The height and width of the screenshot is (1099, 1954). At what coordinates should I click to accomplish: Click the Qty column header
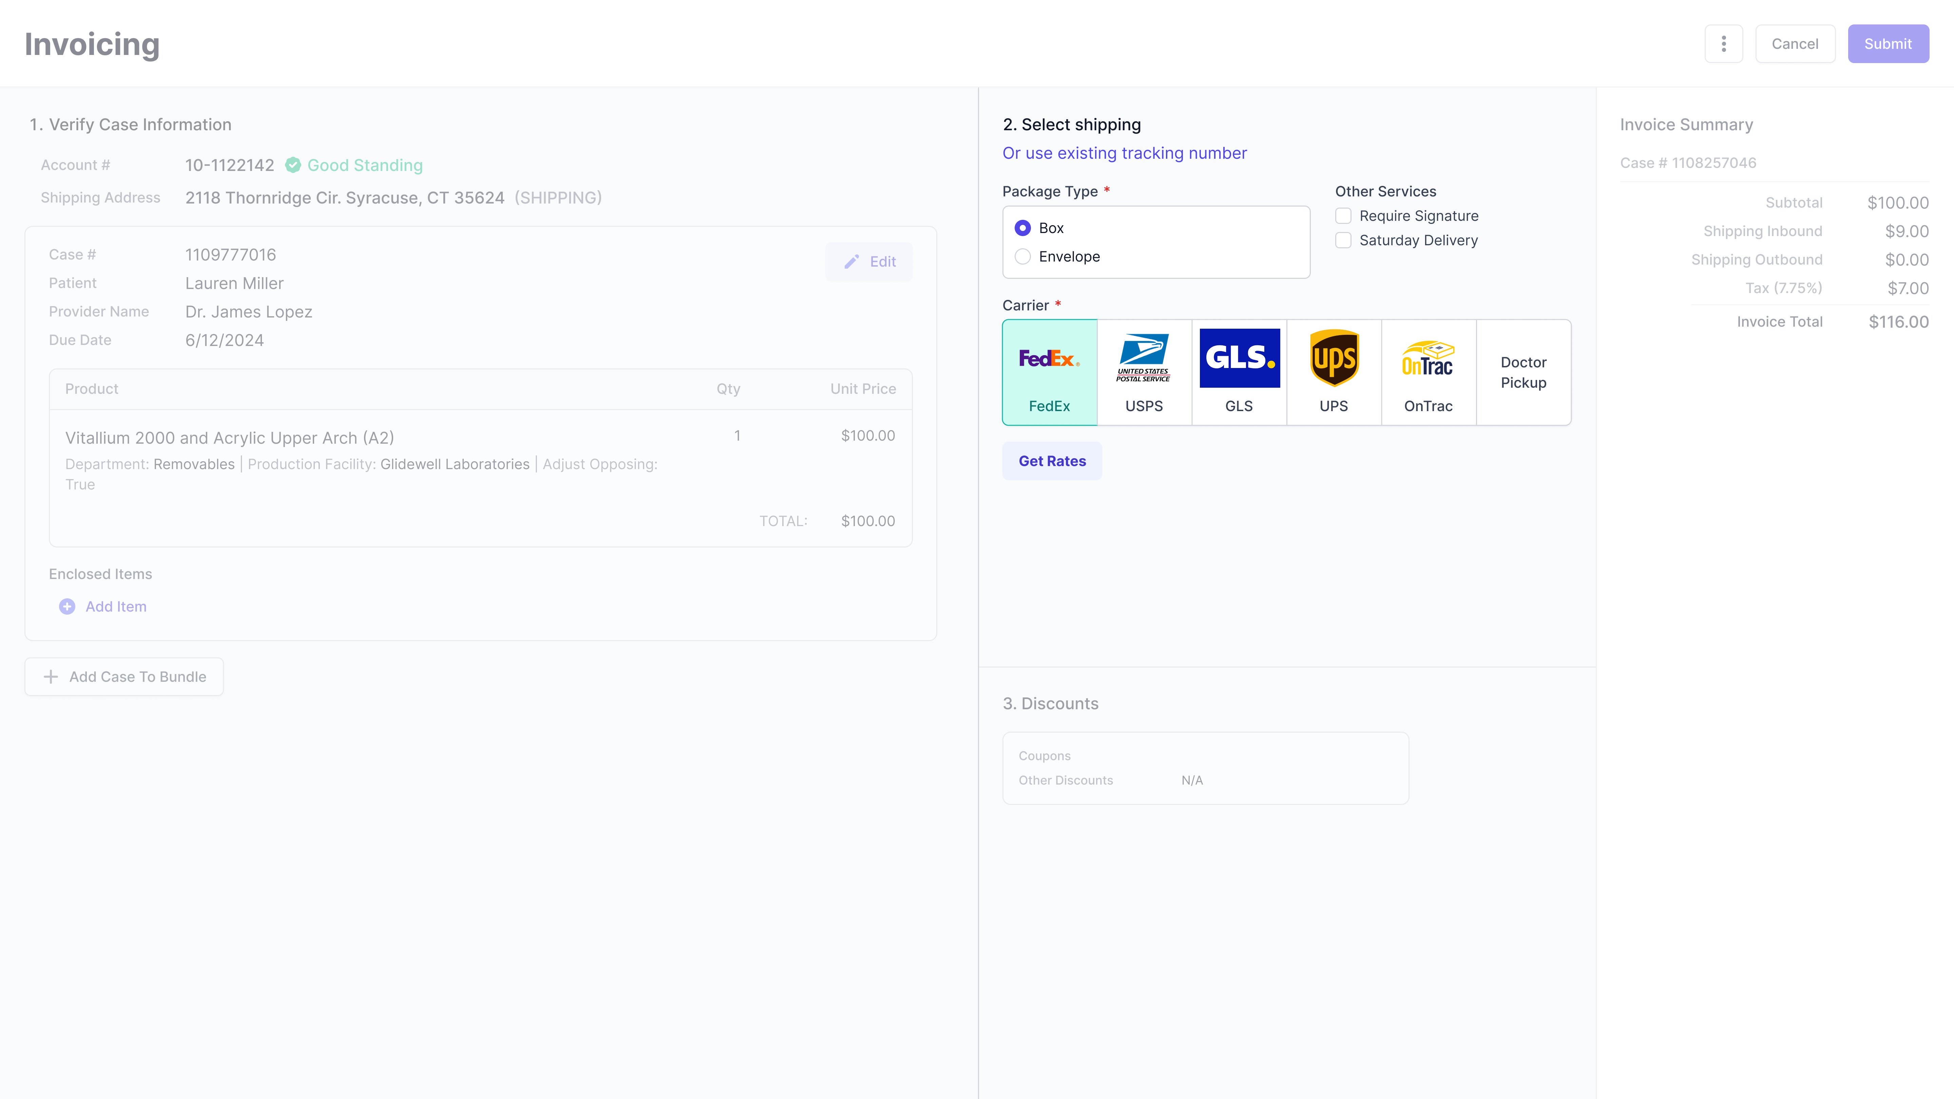(728, 389)
